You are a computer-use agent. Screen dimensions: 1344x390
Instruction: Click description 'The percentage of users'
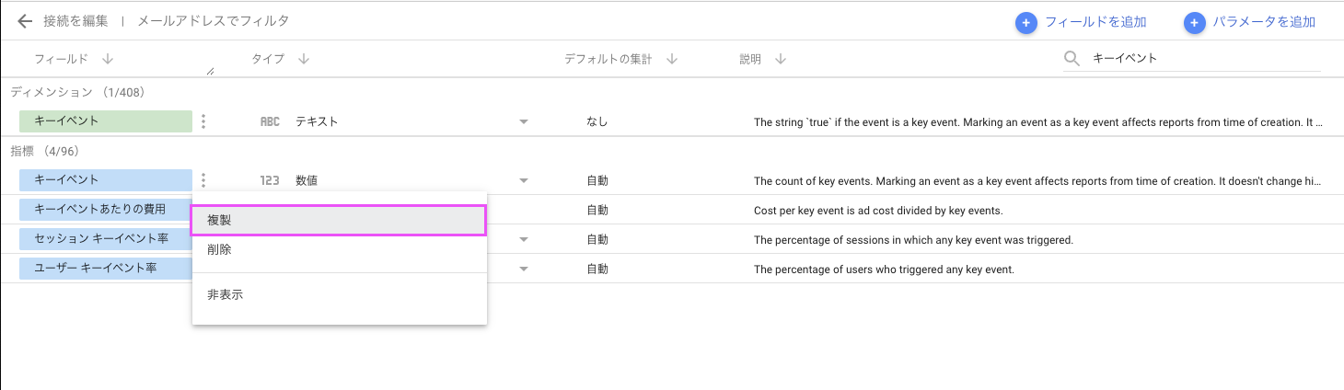tap(883, 269)
